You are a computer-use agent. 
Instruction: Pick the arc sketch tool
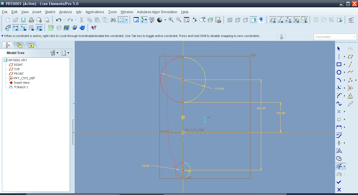point(339,80)
